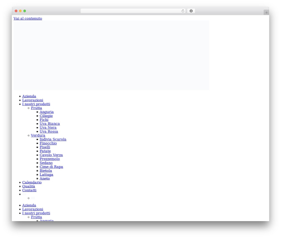Image resolution: width=281 pixels, height=238 pixels.
Task: Open the Lattuga product link
Action: [x=46, y=175]
